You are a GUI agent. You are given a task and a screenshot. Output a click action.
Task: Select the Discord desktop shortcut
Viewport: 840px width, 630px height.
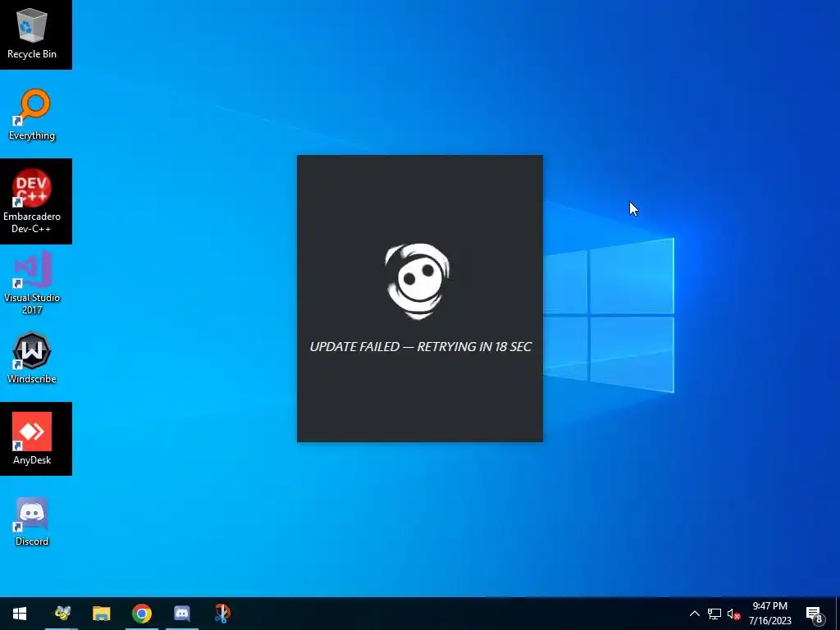32,521
